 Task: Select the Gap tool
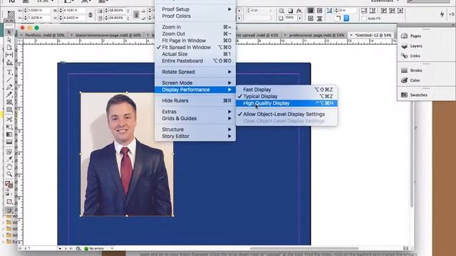tap(9, 55)
